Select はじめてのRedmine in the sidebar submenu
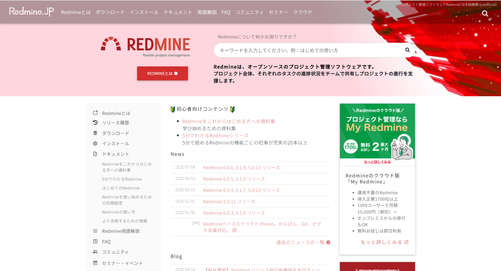This screenshot has width=501, height=271. pos(121,188)
